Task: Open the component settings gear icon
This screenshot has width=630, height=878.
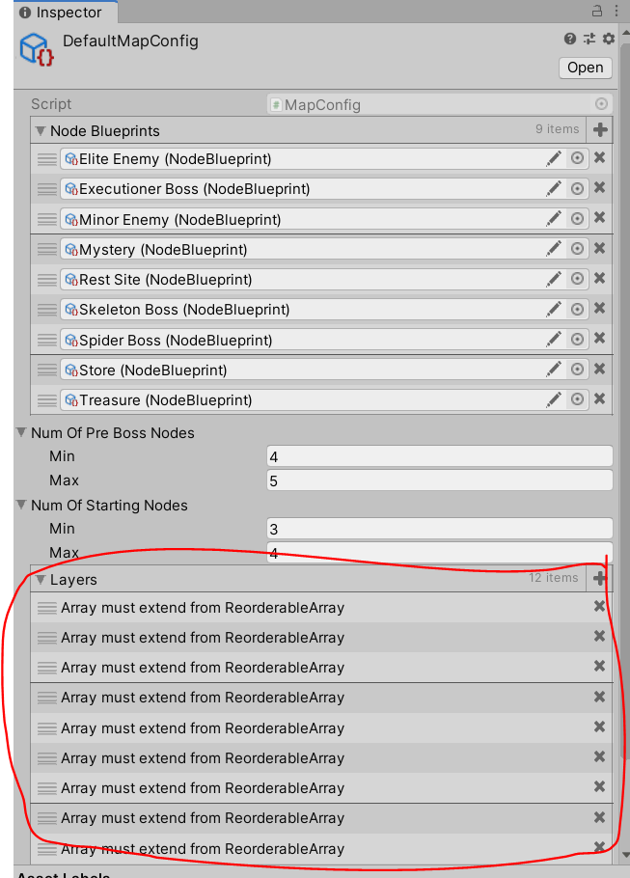Action: pos(608,39)
